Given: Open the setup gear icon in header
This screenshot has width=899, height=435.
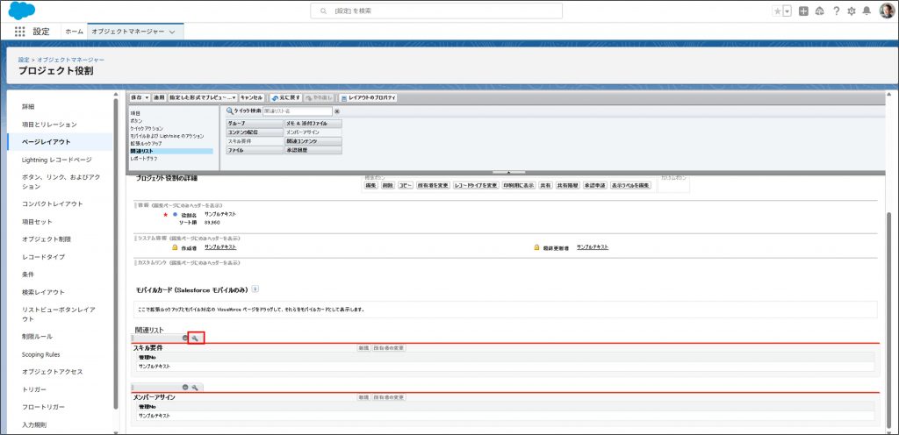Looking at the screenshot, I should tap(851, 11).
